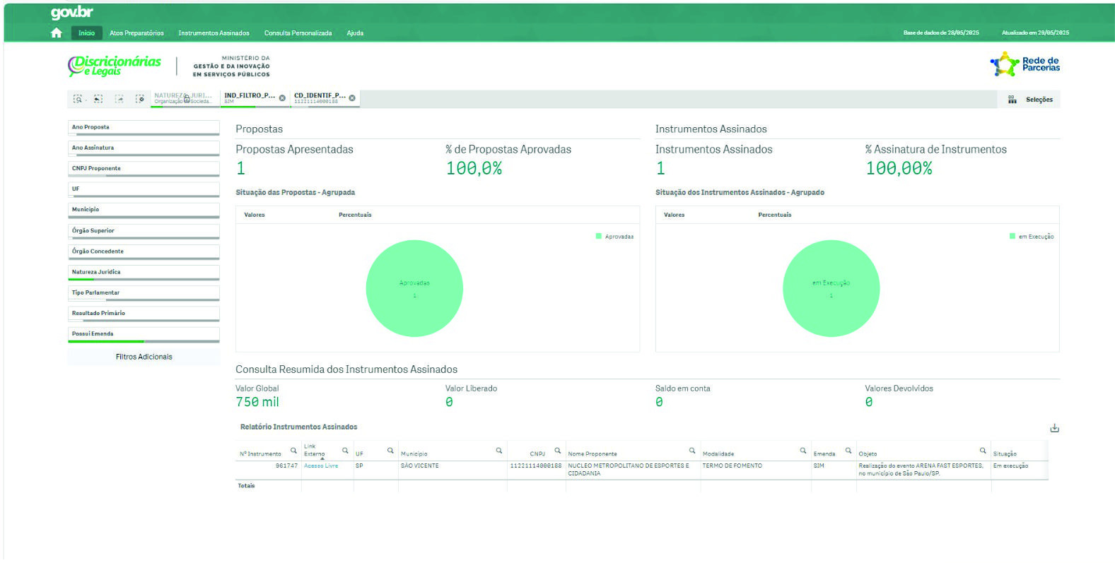Switch to Percentuais in Situação das Propostas

point(355,215)
